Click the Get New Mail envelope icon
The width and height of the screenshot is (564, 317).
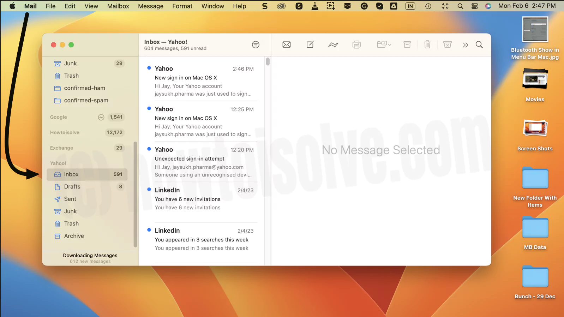tap(287, 44)
